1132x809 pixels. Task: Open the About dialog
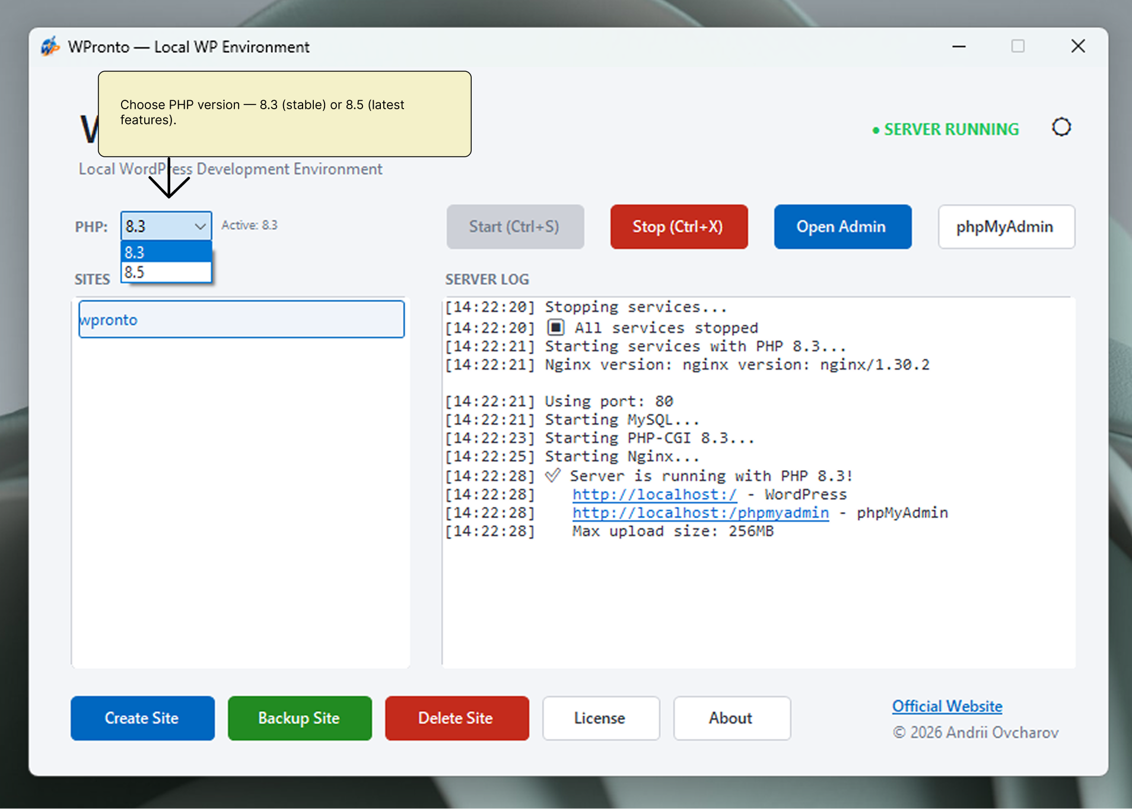(x=732, y=718)
